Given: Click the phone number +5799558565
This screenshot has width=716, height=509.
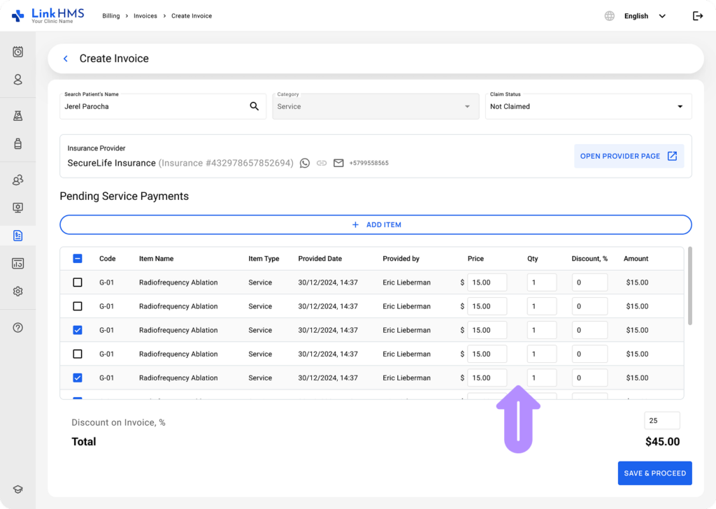Looking at the screenshot, I should click(x=369, y=163).
